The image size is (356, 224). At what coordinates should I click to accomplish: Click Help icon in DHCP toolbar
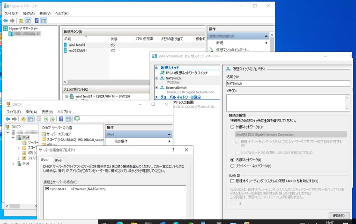[61, 119]
